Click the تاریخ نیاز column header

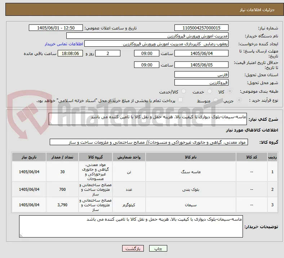pyautogui.click(x=29, y=157)
